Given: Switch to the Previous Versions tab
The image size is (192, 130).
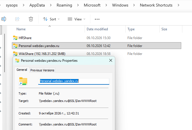Looking at the screenshot, I should 42,70.
